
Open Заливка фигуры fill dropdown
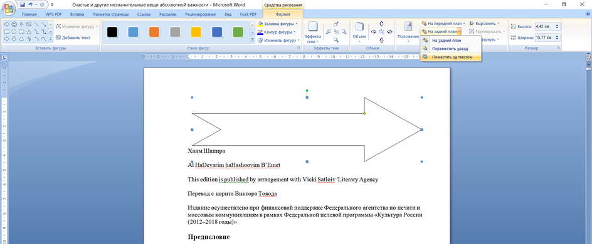[277, 24]
